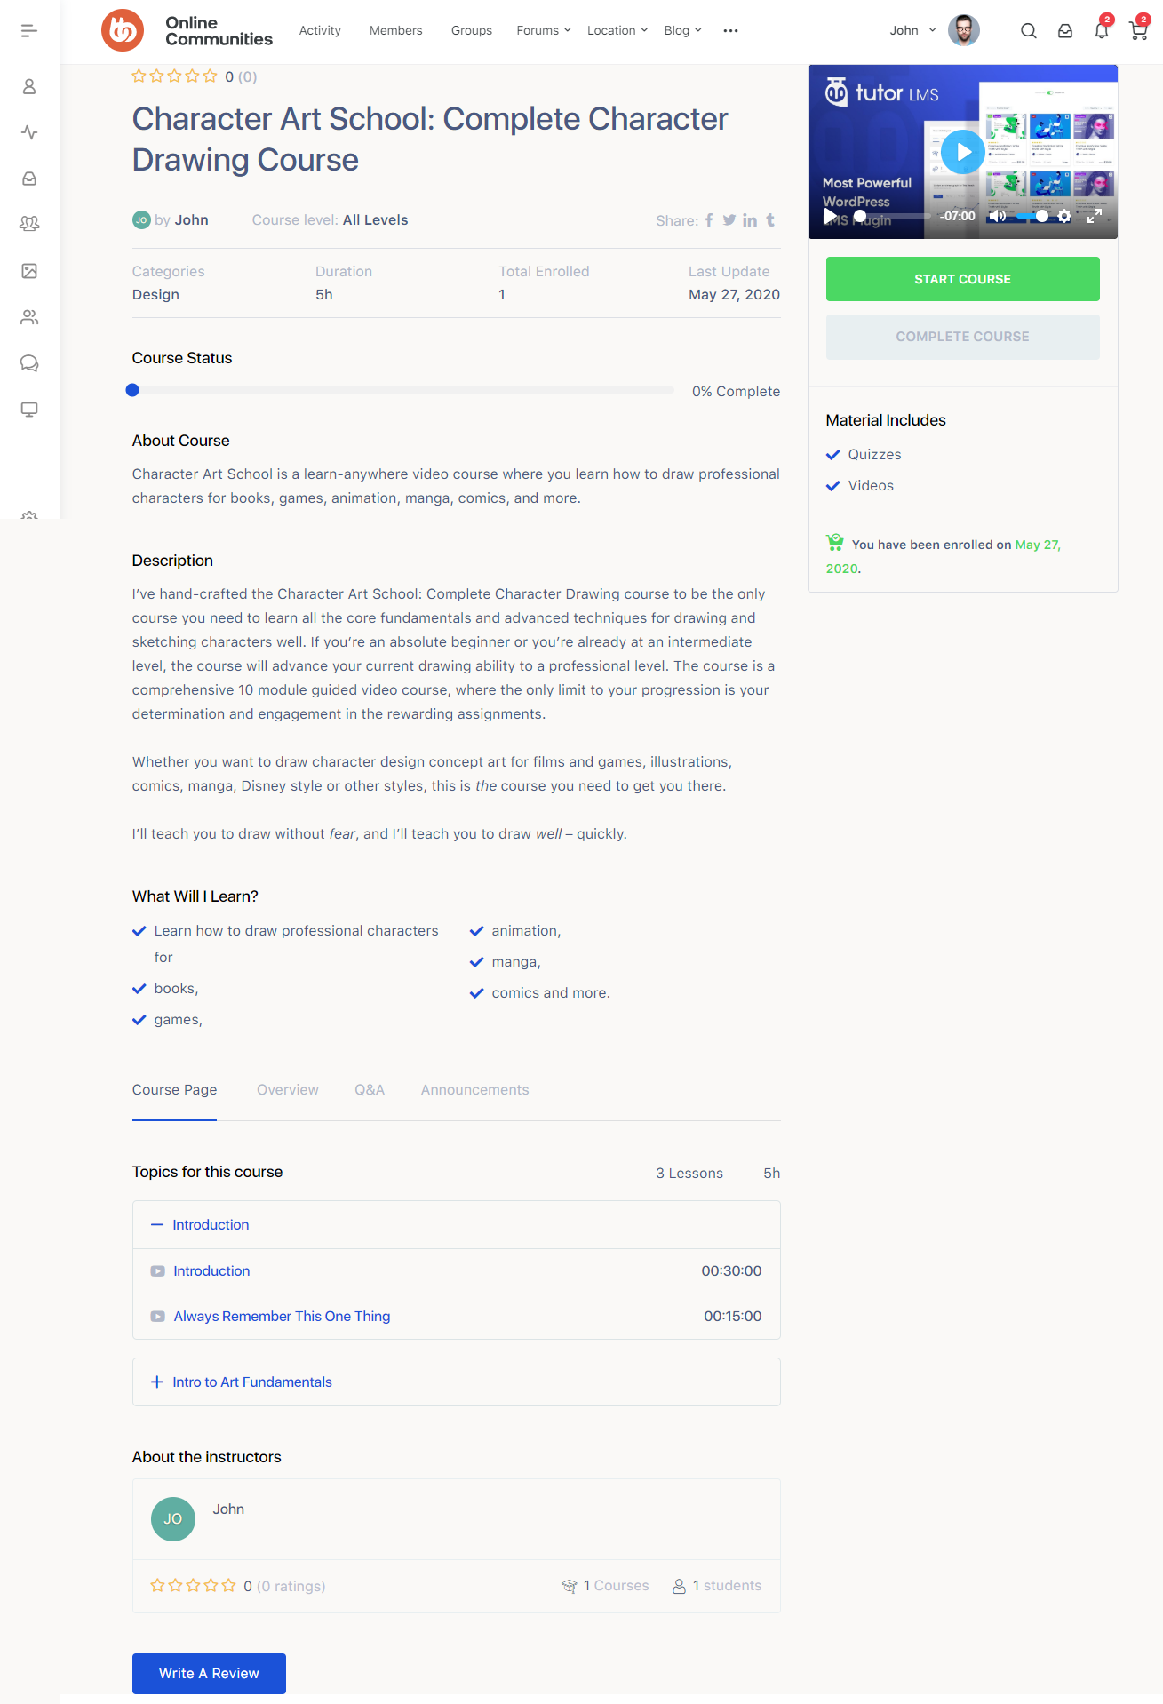
Task: Switch to the Q&A tab
Action: coord(370,1090)
